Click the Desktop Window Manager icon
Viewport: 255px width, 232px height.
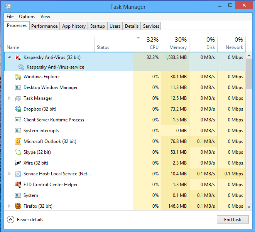tap(18, 87)
